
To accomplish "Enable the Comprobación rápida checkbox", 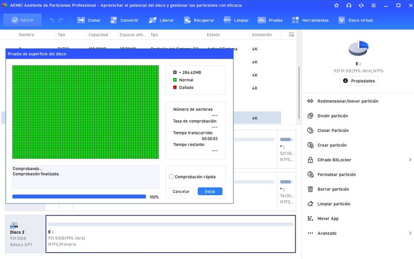I will pos(171,177).
